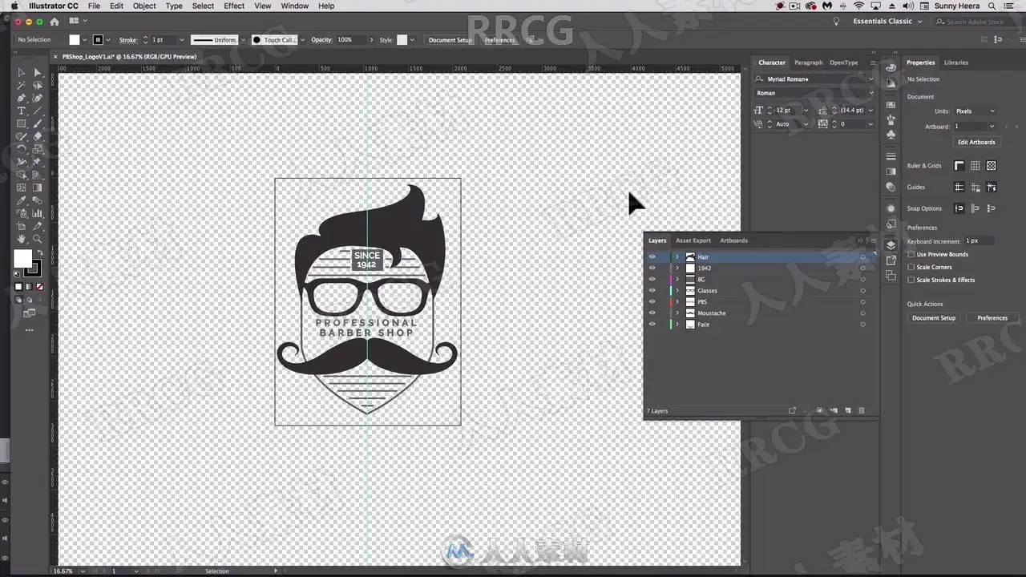Open the Roman font style dropdown
The height and width of the screenshot is (577, 1026).
click(871, 93)
